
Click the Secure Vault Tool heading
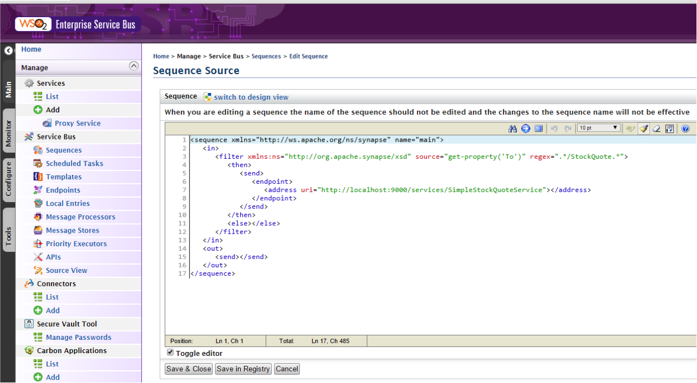click(x=67, y=324)
